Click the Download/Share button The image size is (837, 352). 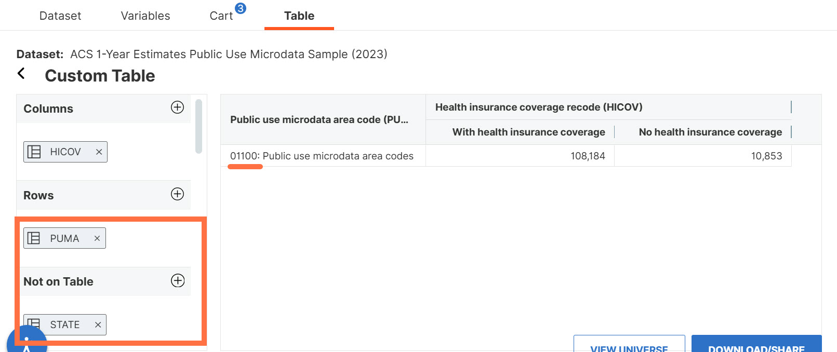click(x=756, y=344)
